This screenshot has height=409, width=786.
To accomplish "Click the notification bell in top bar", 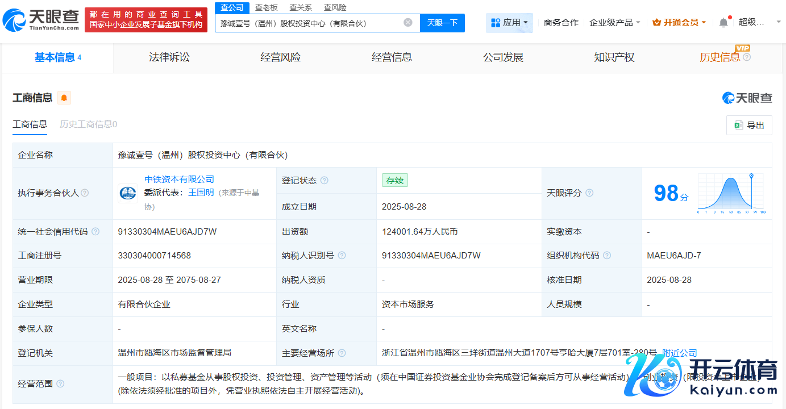I will (x=723, y=23).
